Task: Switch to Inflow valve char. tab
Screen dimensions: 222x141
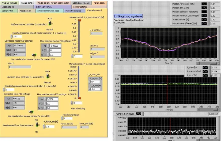Action: click(x=52, y=7)
